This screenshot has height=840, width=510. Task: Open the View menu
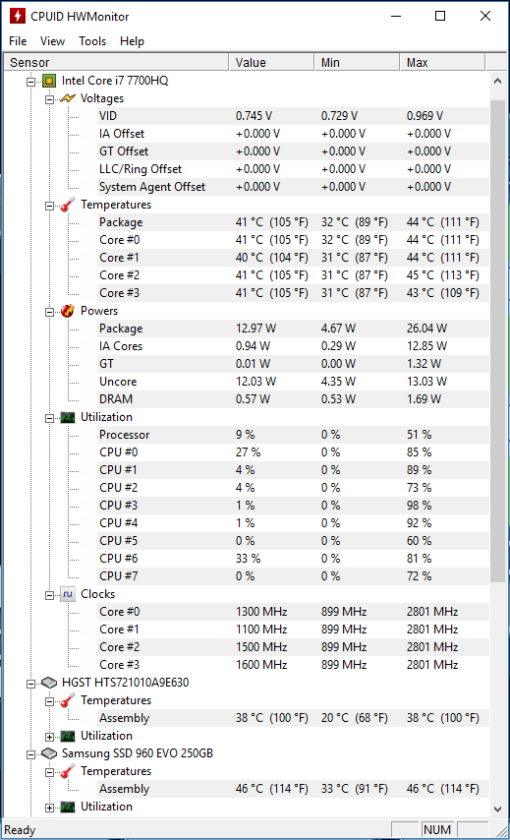pos(52,41)
